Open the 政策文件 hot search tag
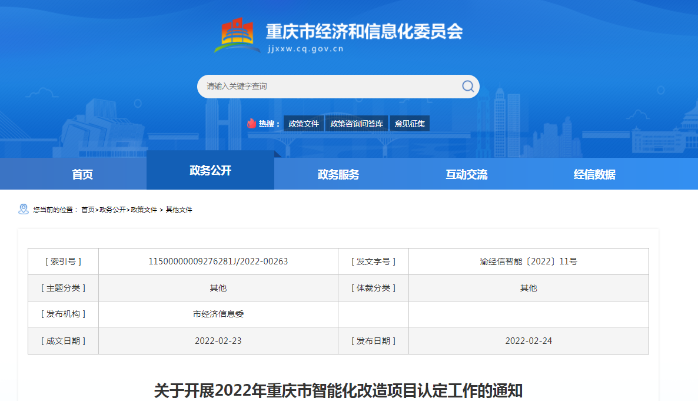This screenshot has width=698, height=401. (x=304, y=124)
